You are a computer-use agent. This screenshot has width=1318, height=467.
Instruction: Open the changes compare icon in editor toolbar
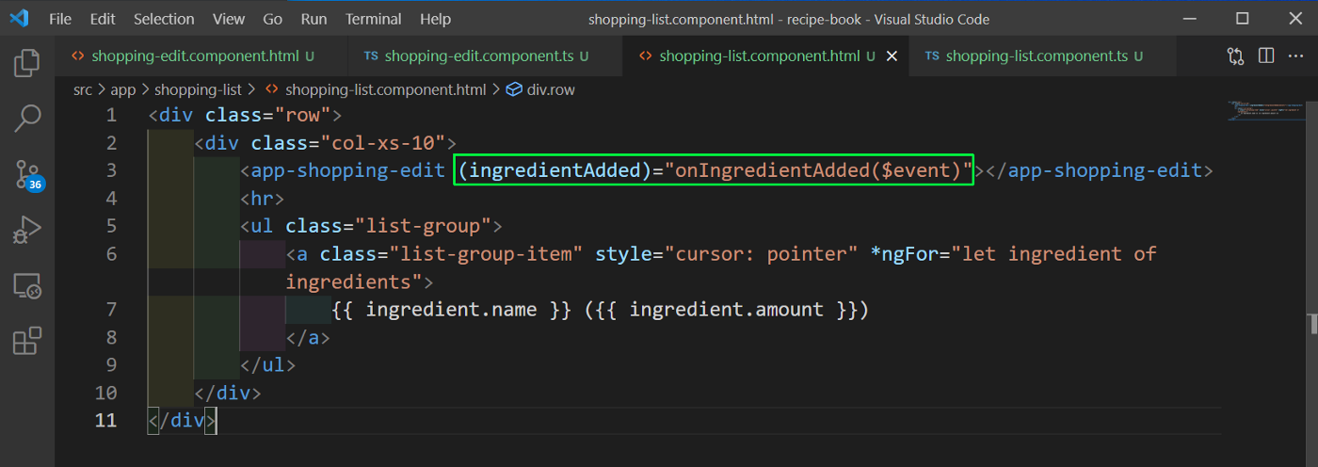pos(1236,56)
